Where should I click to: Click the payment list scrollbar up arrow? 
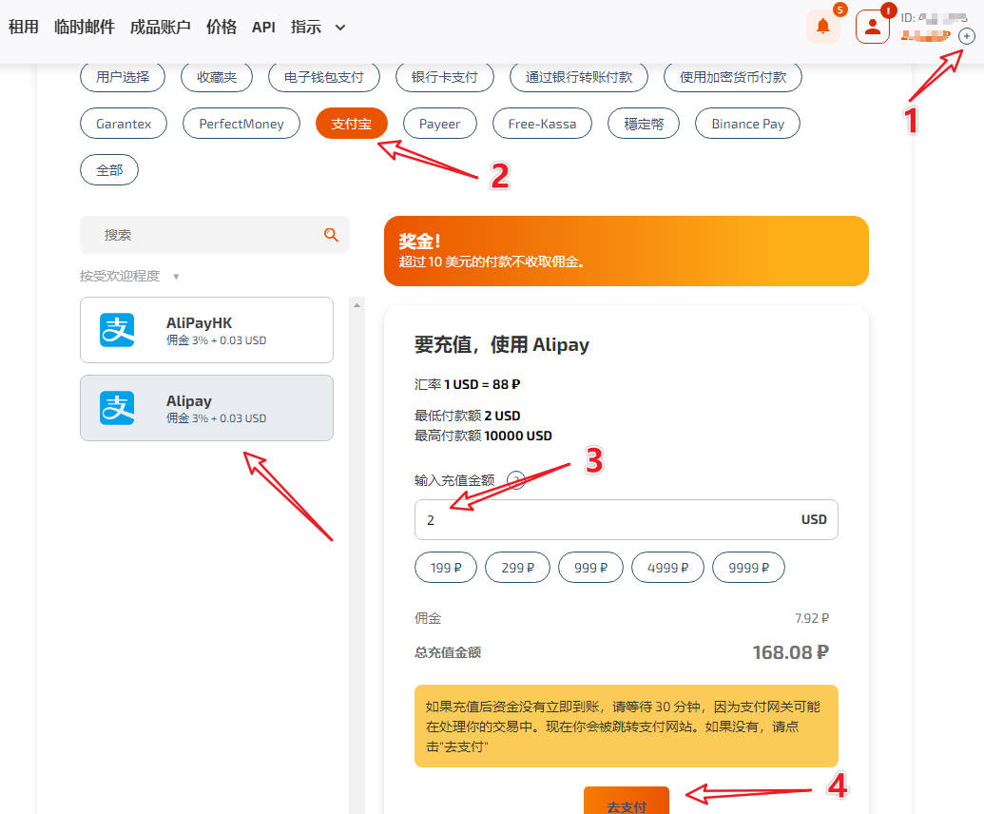tap(357, 305)
